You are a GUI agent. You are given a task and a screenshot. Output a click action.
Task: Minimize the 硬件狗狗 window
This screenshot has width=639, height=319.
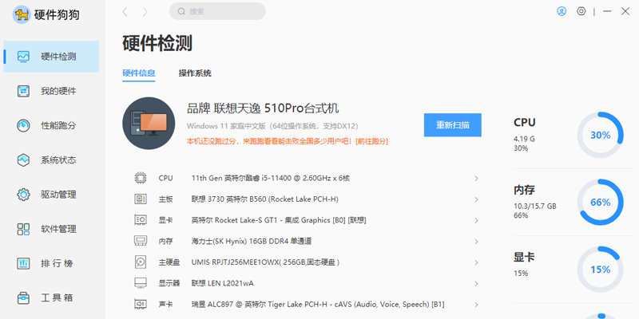(x=607, y=11)
